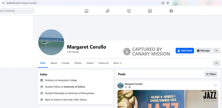Viewport: 222px width, 108px height.
Task: Click the Intro section heading
Action: point(44,74)
